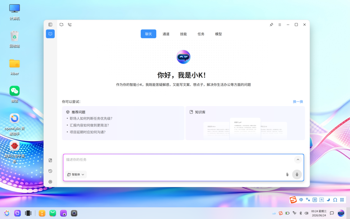Switch to the 通道 tab

tap(166, 34)
